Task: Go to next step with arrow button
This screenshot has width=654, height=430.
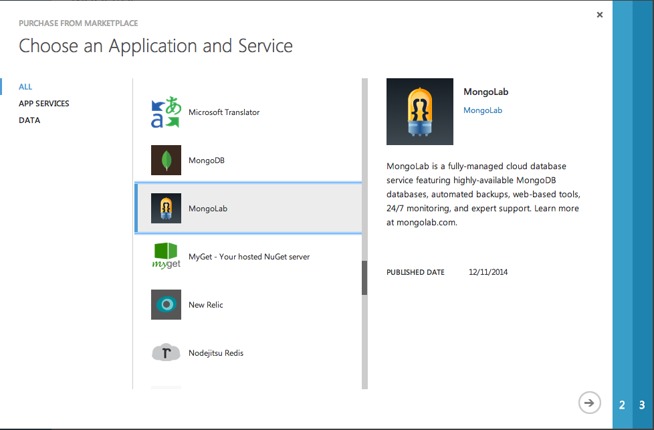Action: point(589,403)
